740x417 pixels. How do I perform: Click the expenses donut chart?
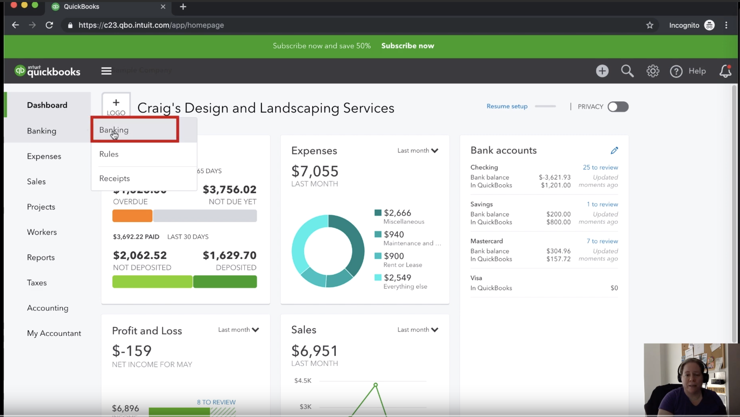(328, 251)
